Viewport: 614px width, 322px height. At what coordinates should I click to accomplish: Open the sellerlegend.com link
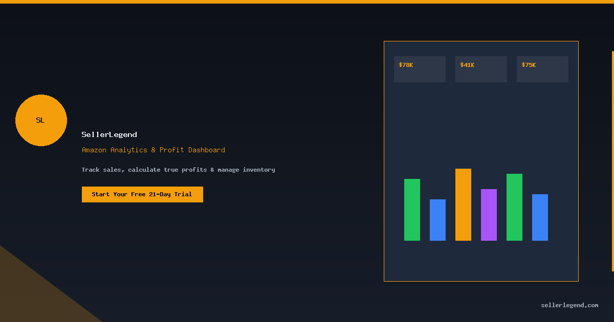point(569,305)
